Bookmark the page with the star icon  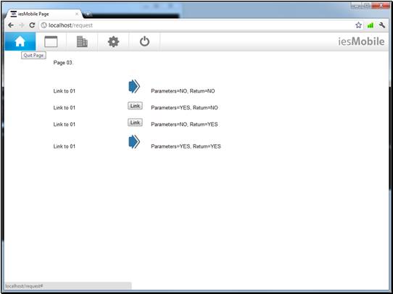click(x=359, y=25)
